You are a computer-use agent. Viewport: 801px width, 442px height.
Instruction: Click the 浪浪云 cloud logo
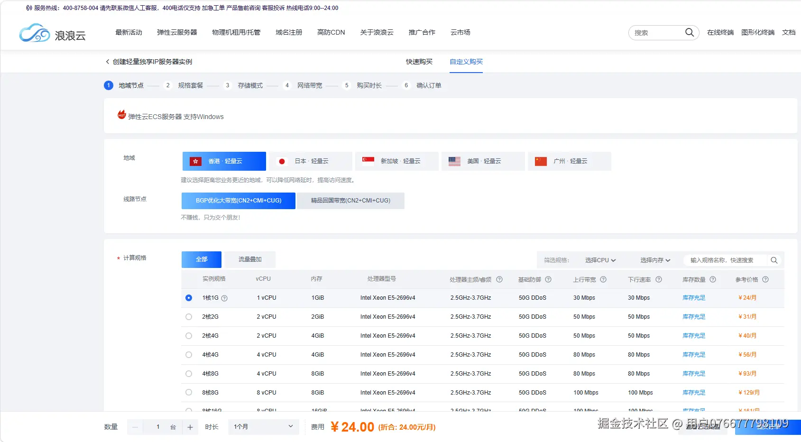point(52,33)
